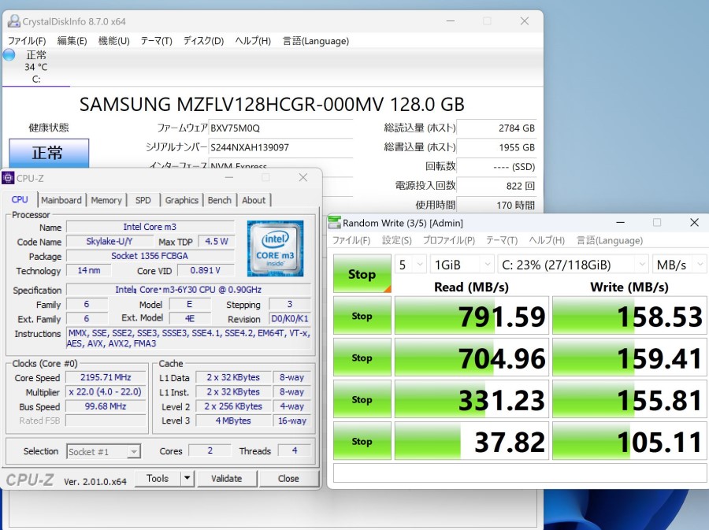Open the test count dropdown showing 5
Image resolution: width=709 pixels, height=530 pixels.
(x=411, y=265)
